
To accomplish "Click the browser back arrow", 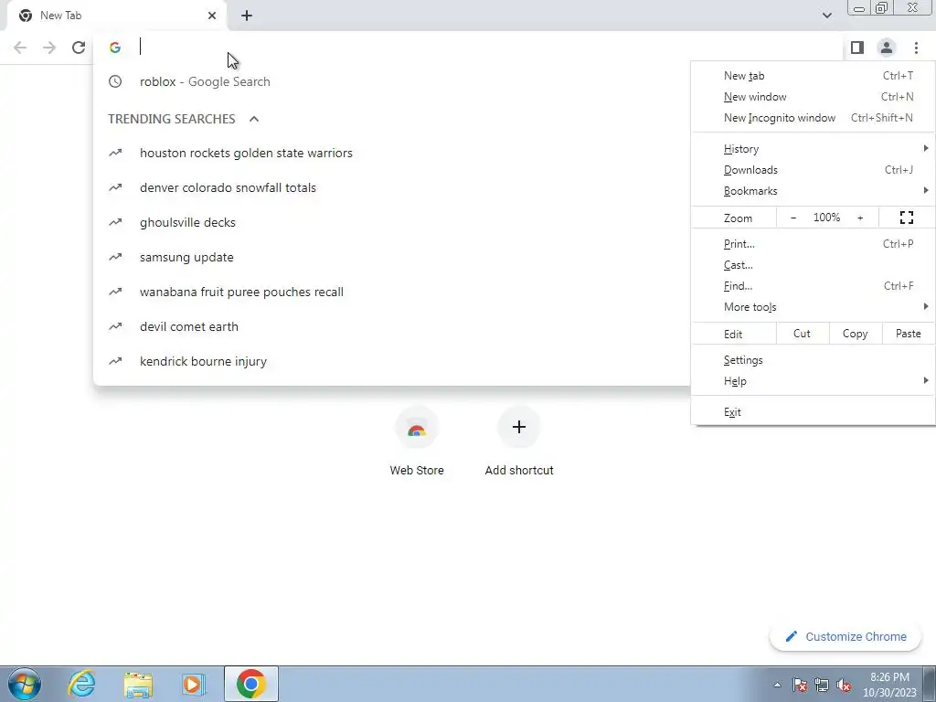I will tap(20, 48).
